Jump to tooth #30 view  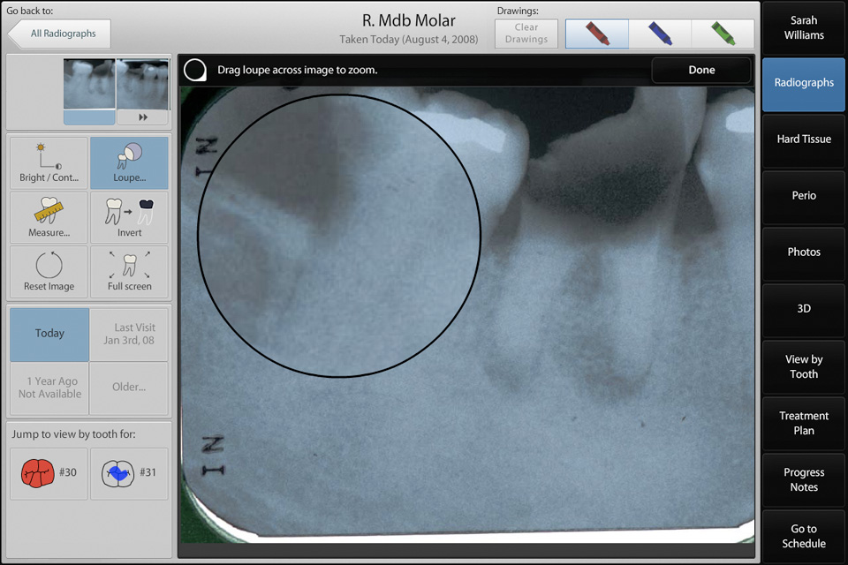pyautogui.click(x=49, y=473)
